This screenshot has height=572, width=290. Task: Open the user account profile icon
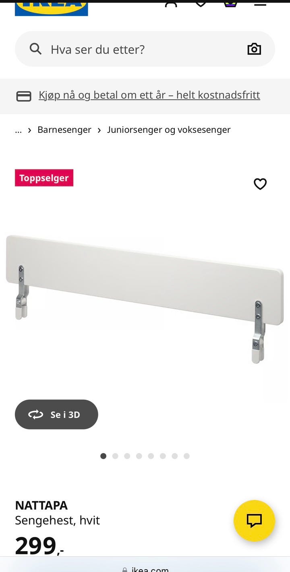pyautogui.click(x=171, y=5)
